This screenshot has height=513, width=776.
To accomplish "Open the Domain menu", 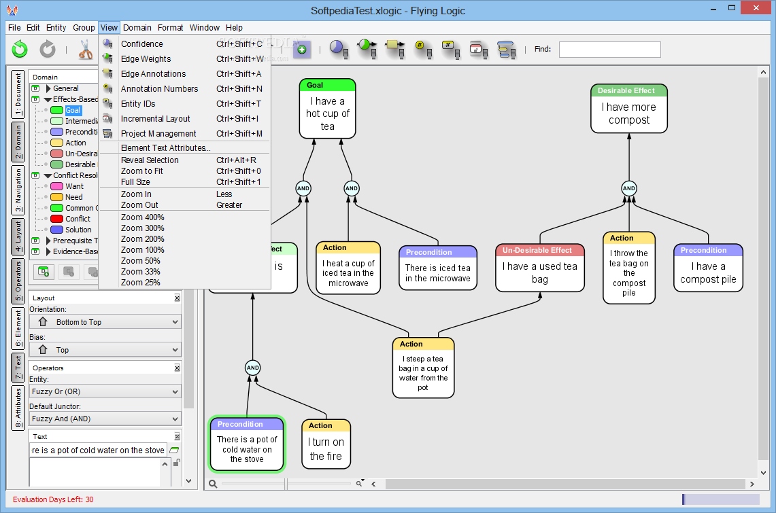I will (x=137, y=28).
